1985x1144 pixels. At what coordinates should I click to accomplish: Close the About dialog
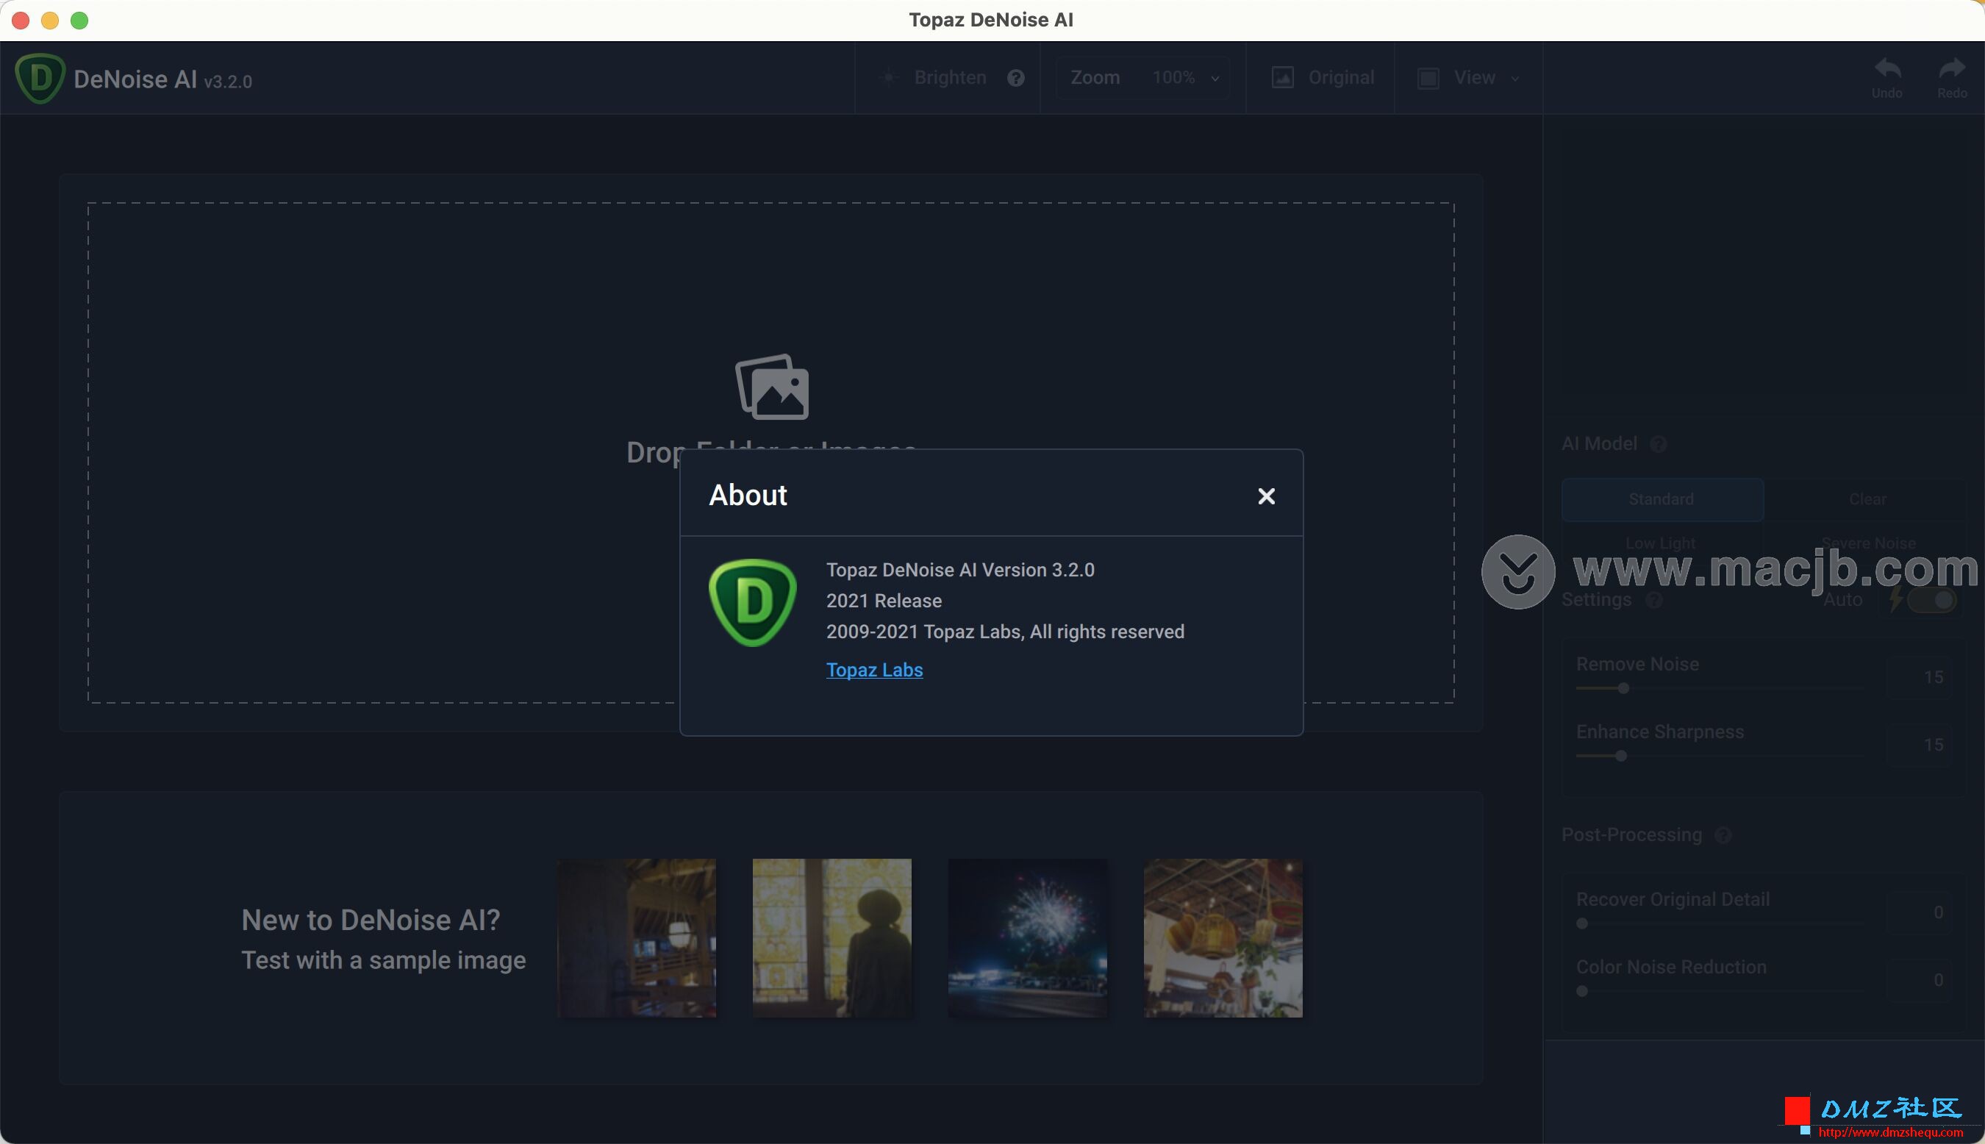coord(1265,496)
